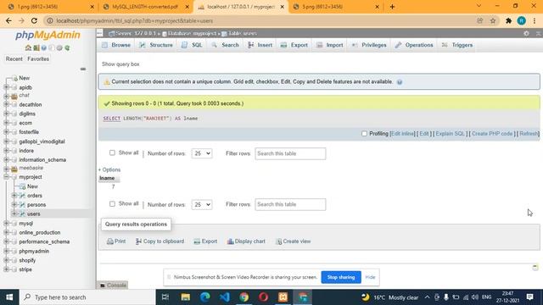Expand the decathlon database node
Viewport: 543px width, 305px height.
point(6,104)
